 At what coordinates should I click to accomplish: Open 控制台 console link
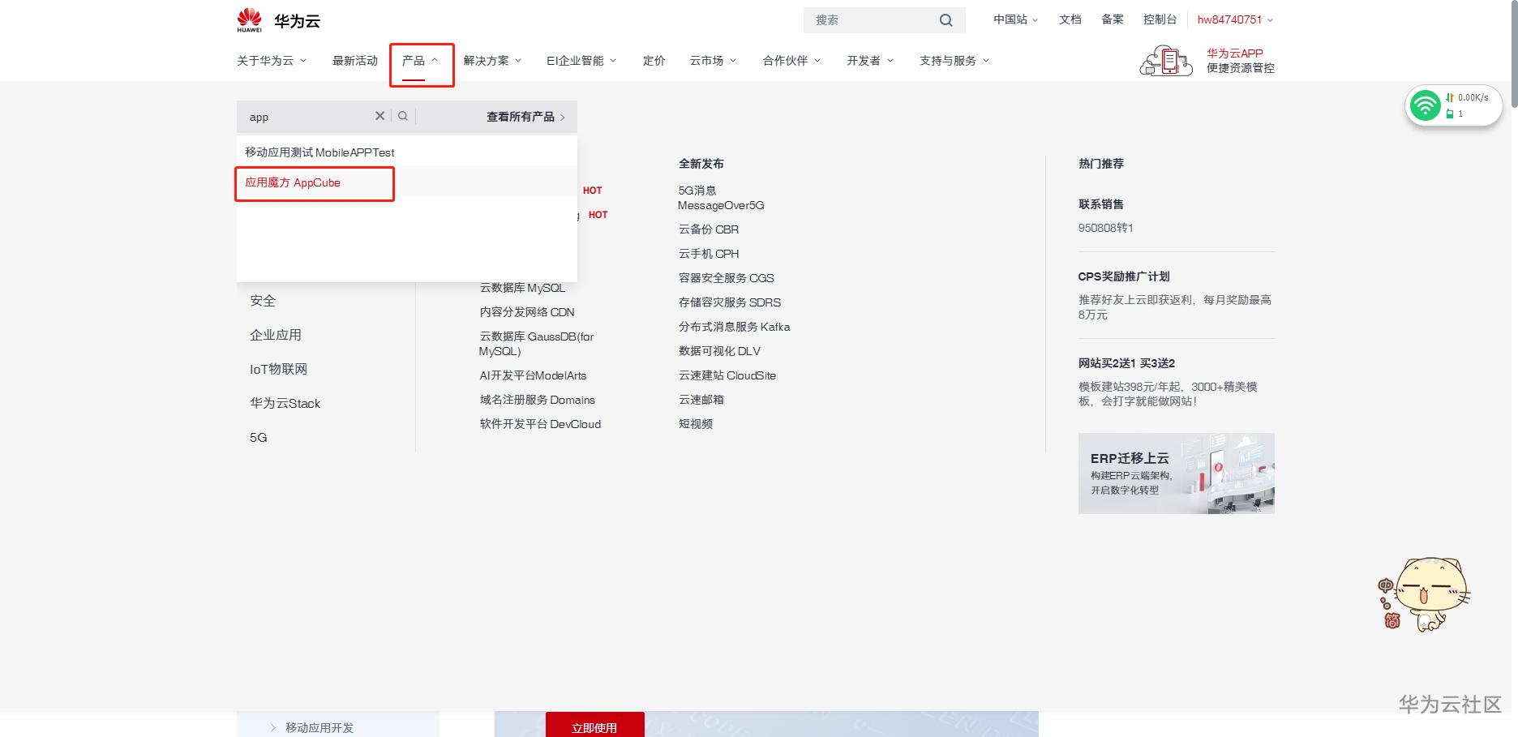click(x=1160, y=19)
